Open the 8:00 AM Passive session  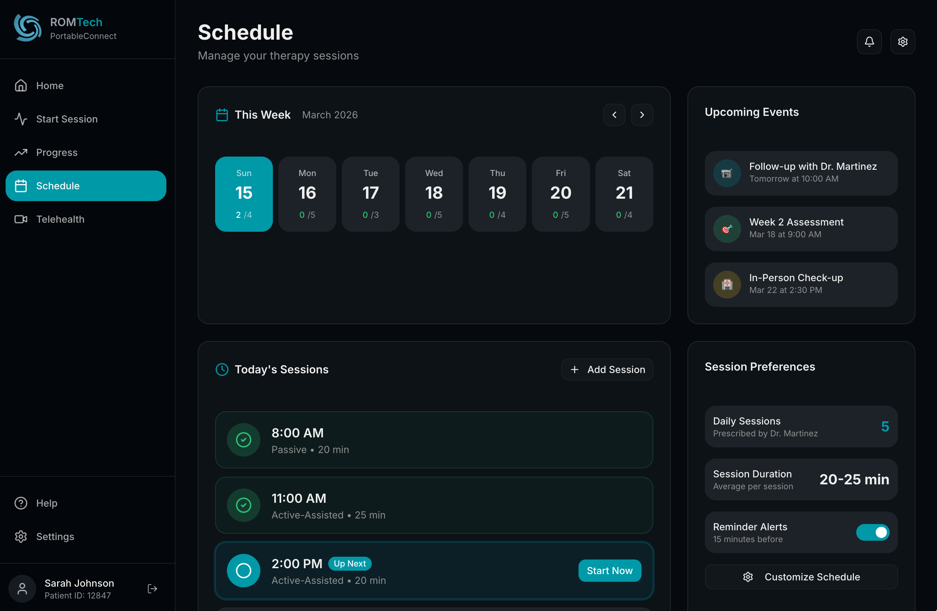[x=434, y=440]
